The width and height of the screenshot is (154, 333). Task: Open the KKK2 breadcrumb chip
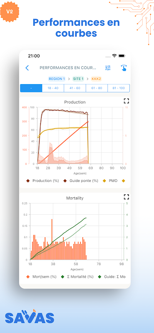(97, 79)
